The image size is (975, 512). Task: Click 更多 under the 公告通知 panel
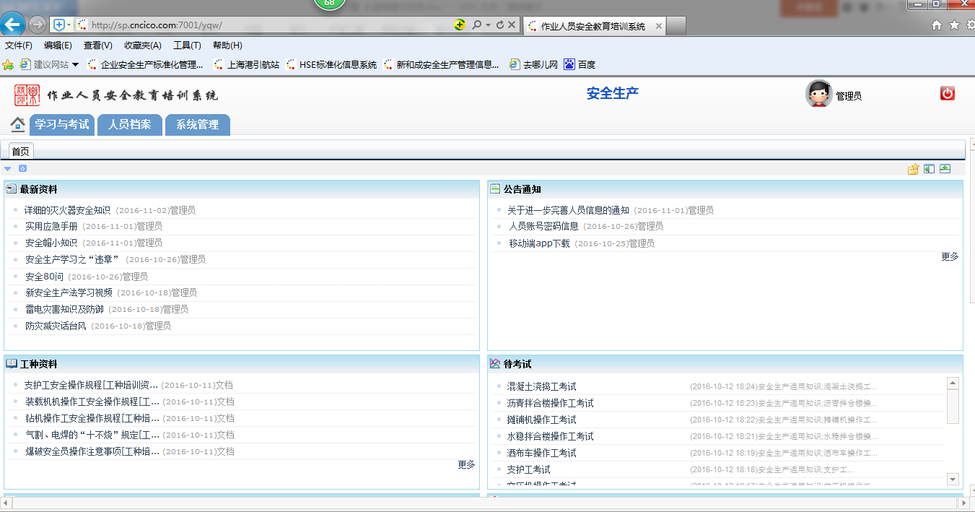(950, 256)
